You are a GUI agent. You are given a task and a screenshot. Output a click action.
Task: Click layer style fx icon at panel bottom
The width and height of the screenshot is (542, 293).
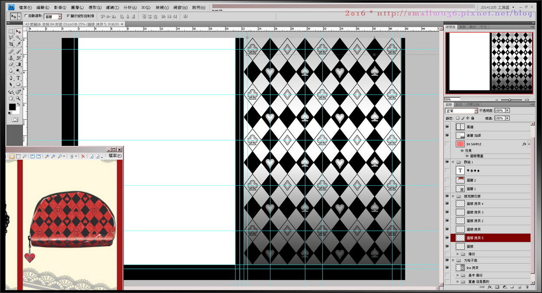(489, 287)
